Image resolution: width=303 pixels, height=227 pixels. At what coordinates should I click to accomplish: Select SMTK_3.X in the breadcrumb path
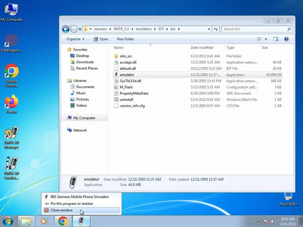click(121, 29)
